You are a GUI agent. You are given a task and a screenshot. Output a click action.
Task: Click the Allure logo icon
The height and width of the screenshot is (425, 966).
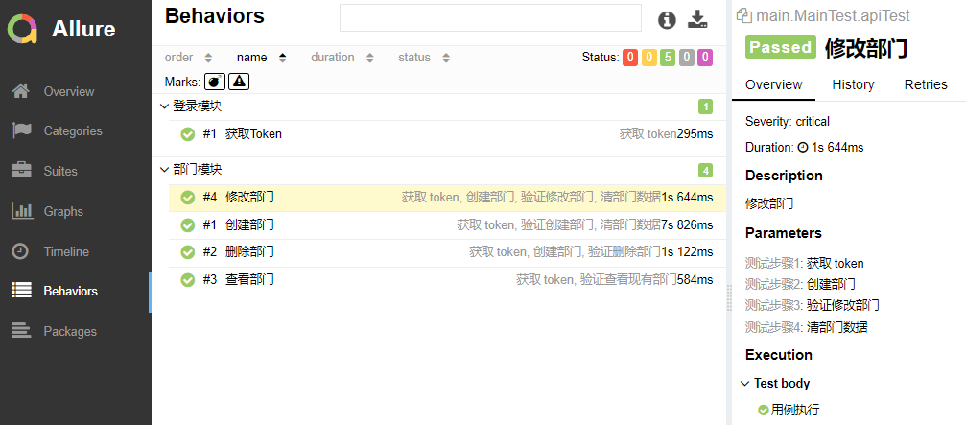[22, 29]
